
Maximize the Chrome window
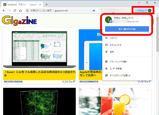point(147,3)
